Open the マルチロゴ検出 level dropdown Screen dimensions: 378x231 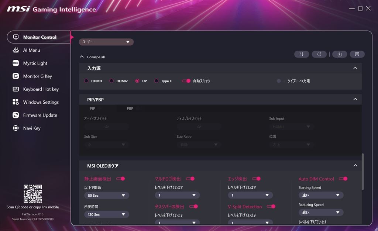[177, 195]
